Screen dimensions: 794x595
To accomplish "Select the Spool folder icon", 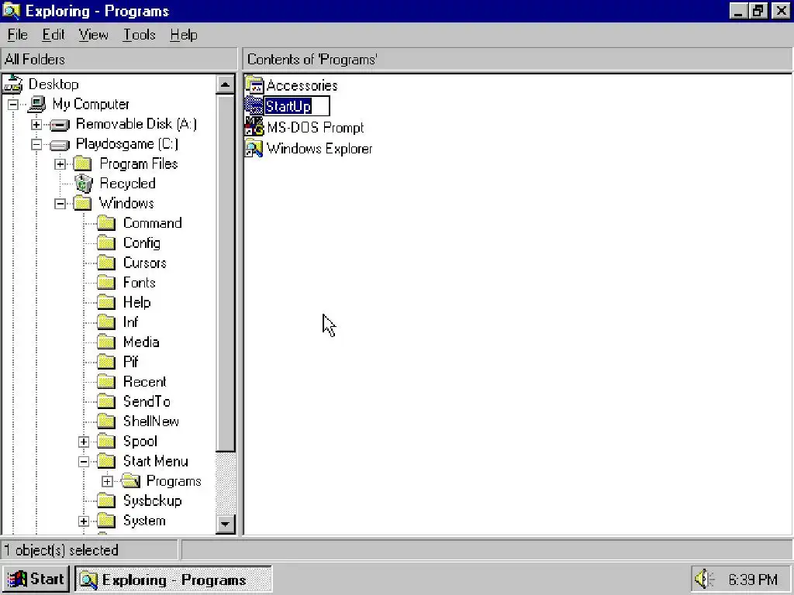I will (106, 441).
